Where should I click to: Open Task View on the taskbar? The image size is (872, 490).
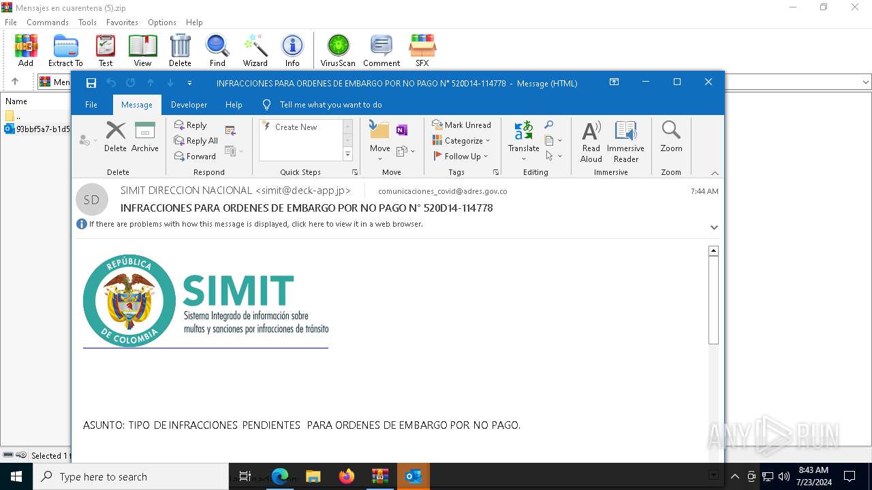point(245,476)
